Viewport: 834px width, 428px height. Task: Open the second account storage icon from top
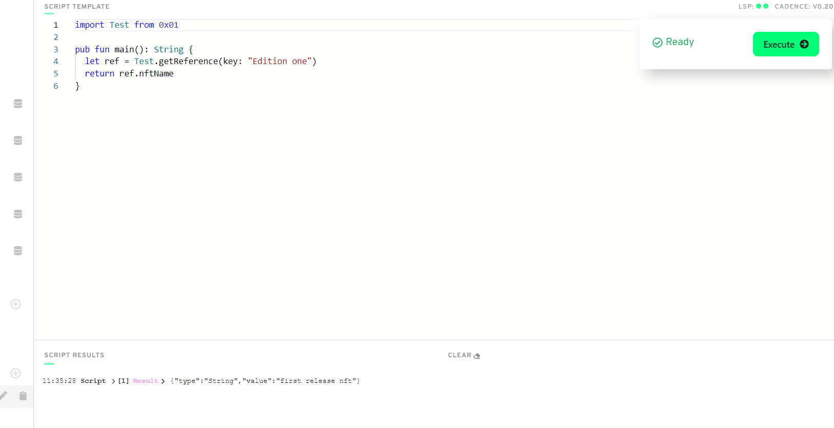point(18,140)
